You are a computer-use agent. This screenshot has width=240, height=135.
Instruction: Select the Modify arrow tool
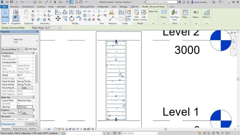pos(5,15)
